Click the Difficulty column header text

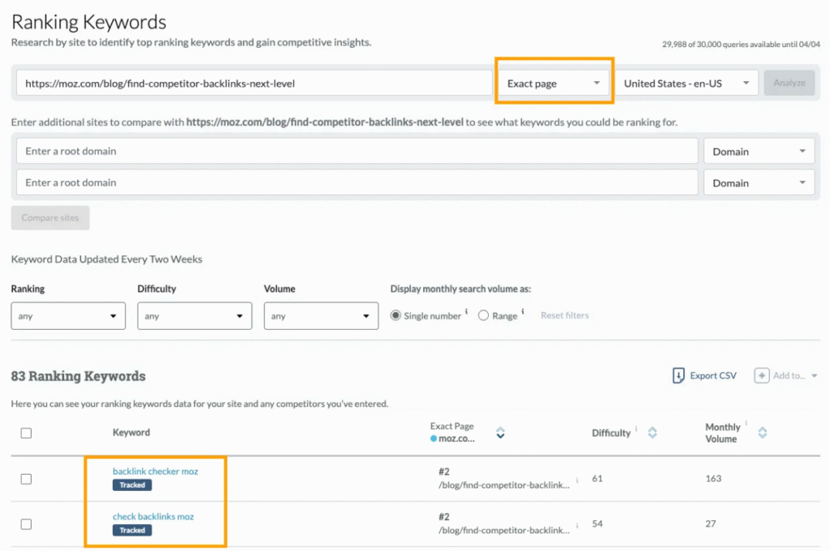tap(611, 433)
